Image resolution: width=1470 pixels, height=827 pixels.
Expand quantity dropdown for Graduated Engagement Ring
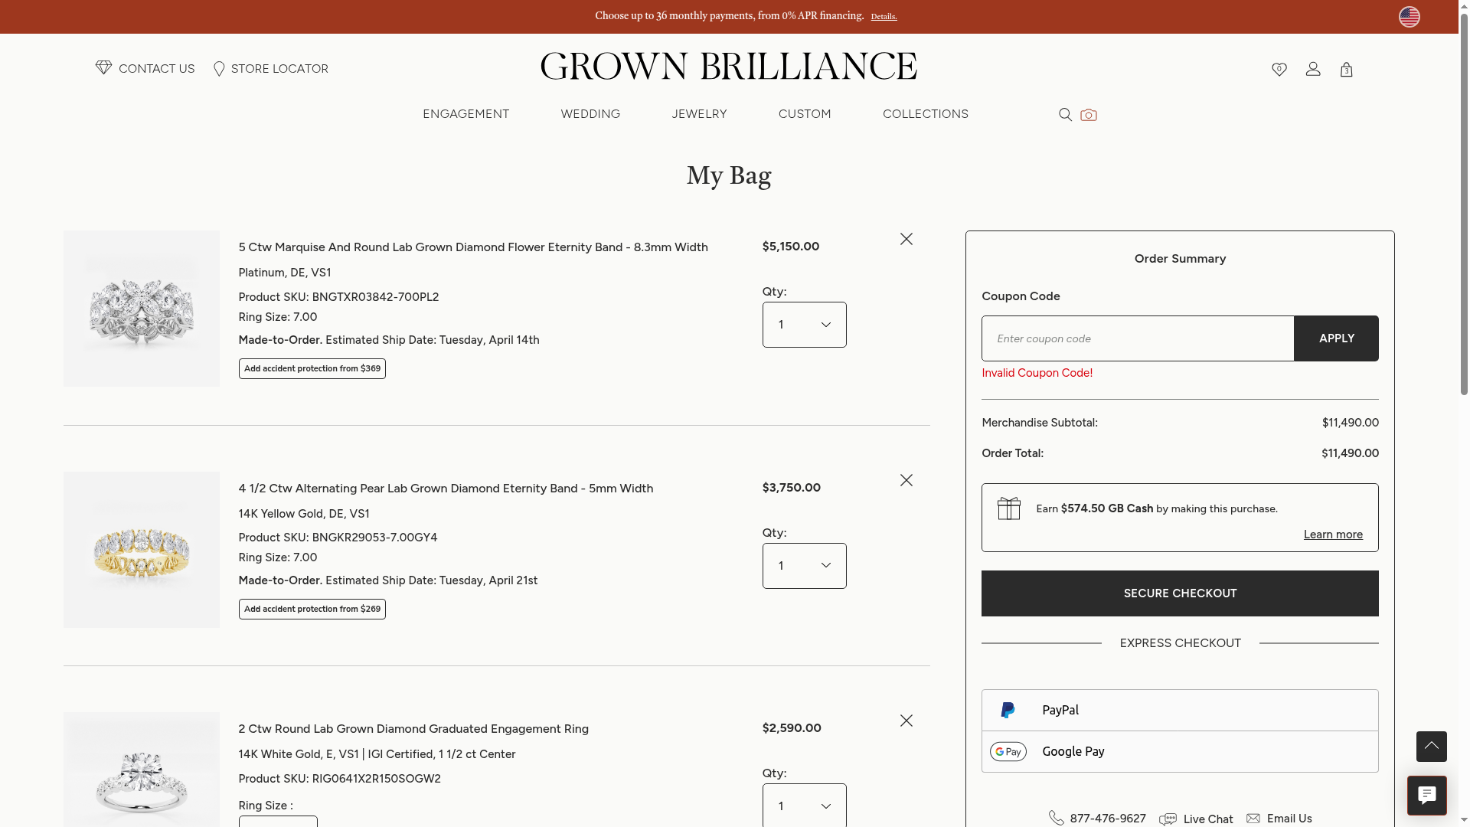[804, 806]
